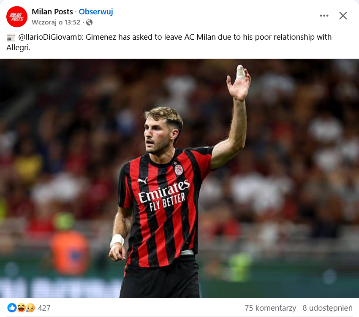Show the 75 komentarzy comments
359x317 pixels.
pos(270,308)
